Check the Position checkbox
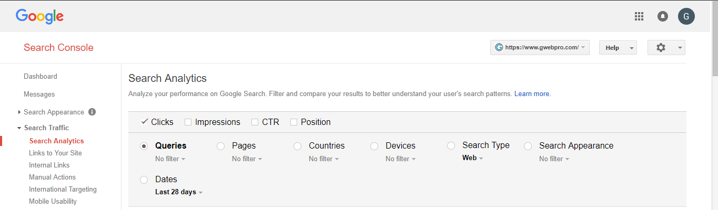Image resolution: width=718 pixels, height=210 pixels. click(x=294, y=122)
